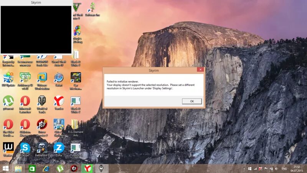This screenshot has height=173, width=307.
Task: Open the network signal tray icon
Action: 255,169
